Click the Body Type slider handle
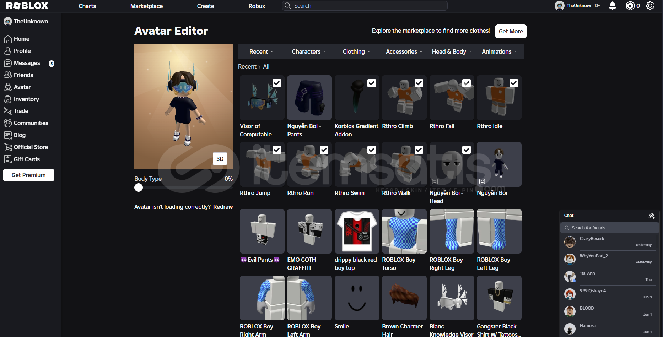The width and height of the screenshot is (663, 337). coord(139,187)
